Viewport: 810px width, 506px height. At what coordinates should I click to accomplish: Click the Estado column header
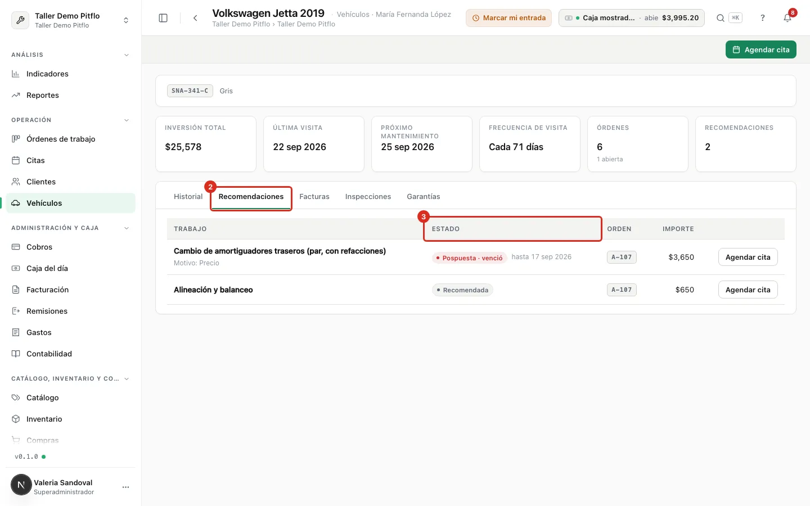pyautogui.click(x=445, y=229)
